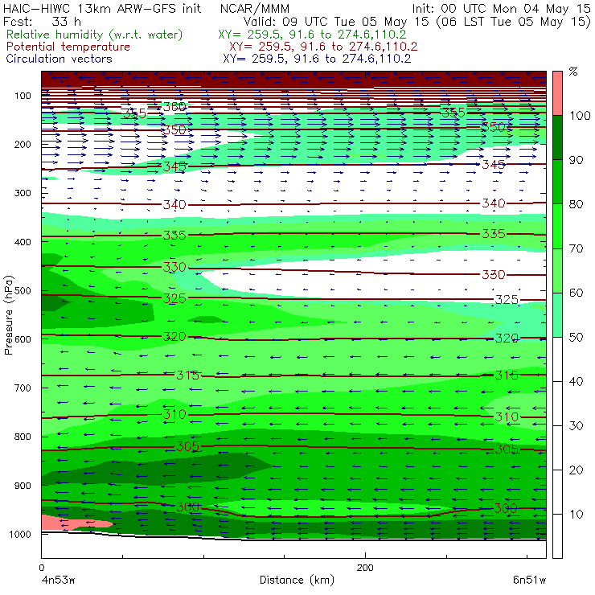This screenshot has width=595, height=595.
Task: Click the left '335' contour label
Action: coord(174,236)
